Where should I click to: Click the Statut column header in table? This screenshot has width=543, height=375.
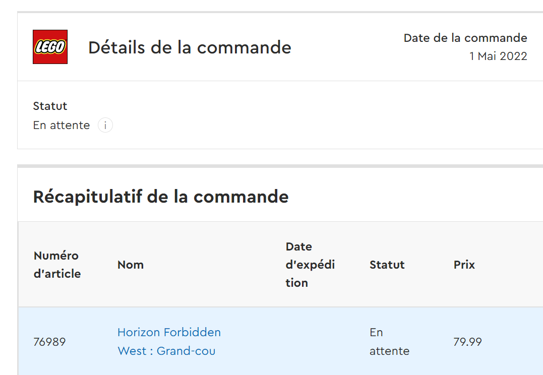click(387, 265)
